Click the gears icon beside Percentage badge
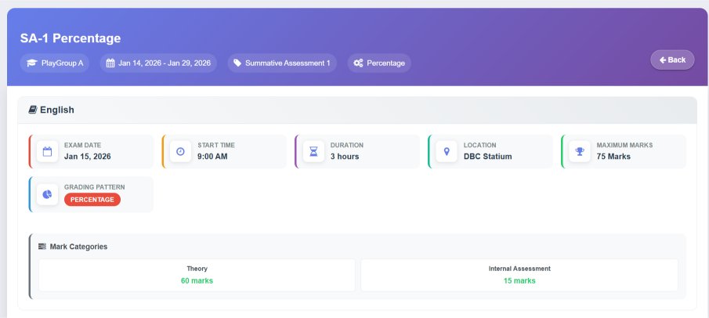This screenshot has height=318, width=709. pyautogui.click(x=358, y=63)
